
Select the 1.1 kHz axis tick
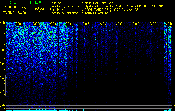pyautogui.click(x=2, y=36)
